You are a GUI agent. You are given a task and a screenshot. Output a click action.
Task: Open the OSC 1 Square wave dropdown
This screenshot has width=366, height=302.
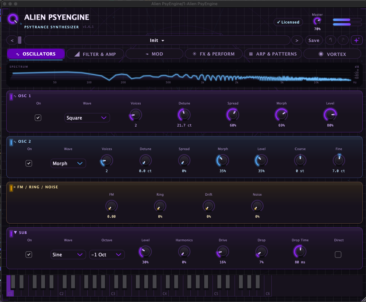click(87, 118)
